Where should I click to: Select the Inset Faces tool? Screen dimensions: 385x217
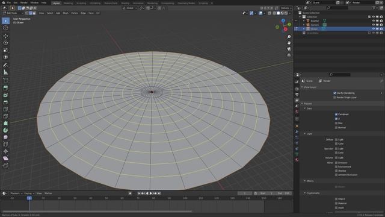click(5, 95)
